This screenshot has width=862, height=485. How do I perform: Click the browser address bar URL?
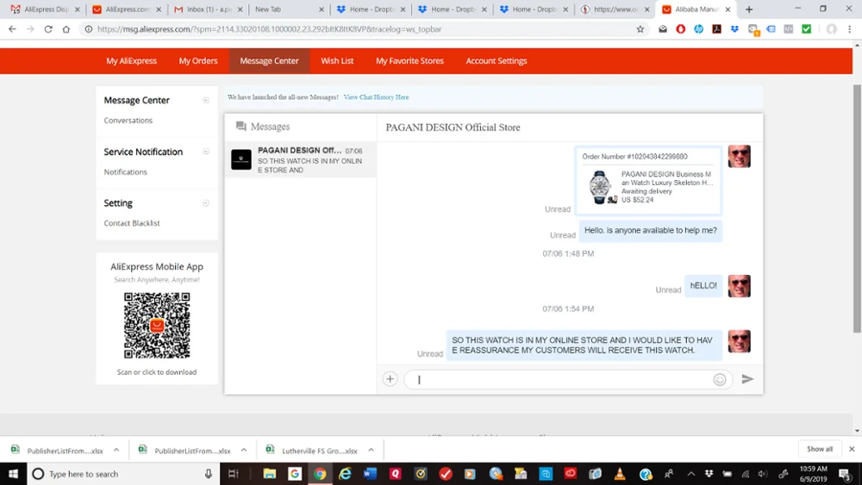(x=269, y=29)
